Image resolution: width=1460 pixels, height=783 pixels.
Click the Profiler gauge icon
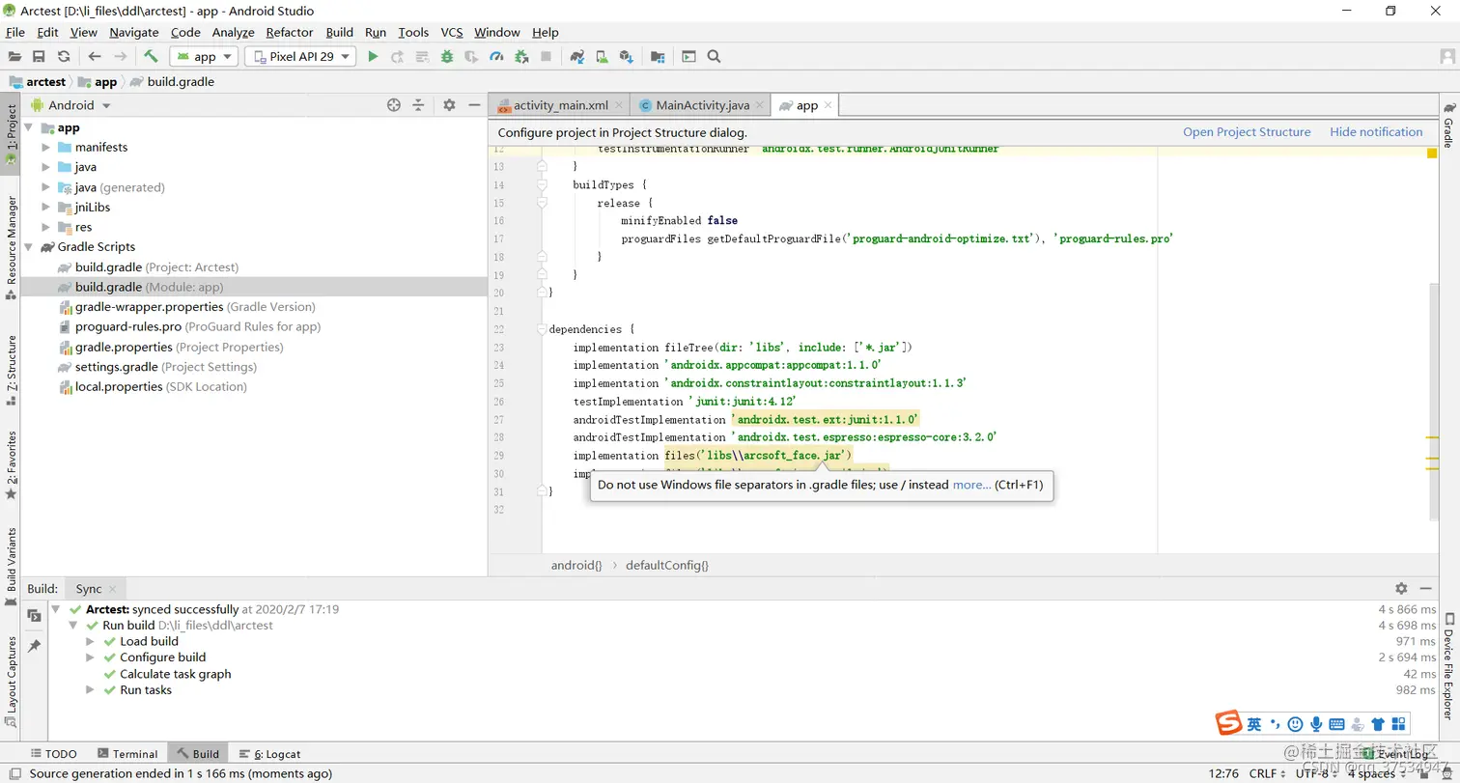pyautogui.click(x=496, y=57)
